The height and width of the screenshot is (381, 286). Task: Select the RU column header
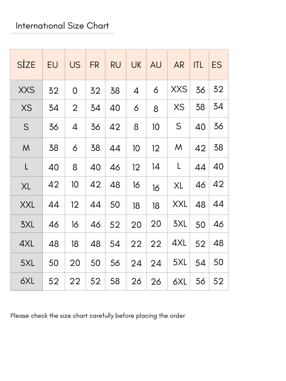coord(116,65)
